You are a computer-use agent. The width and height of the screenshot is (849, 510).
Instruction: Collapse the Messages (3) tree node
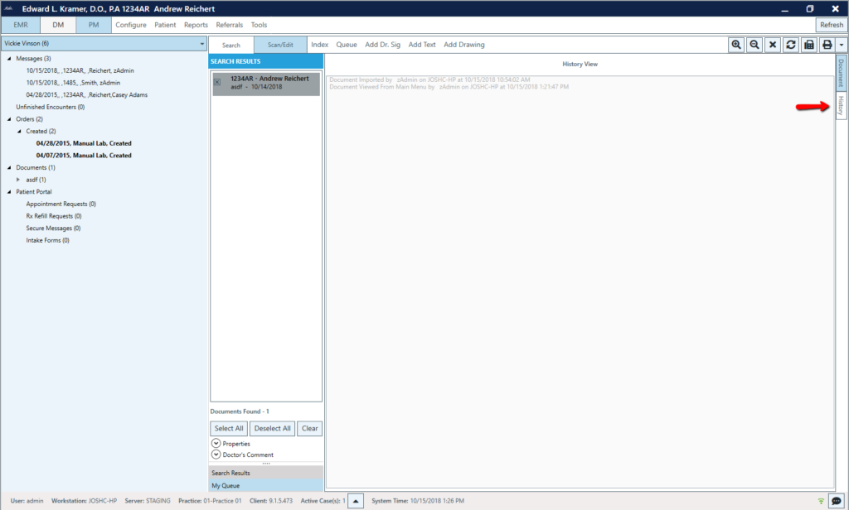9,59
